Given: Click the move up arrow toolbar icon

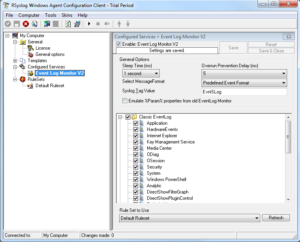Looking at the screenshot, I should [119, 24].
